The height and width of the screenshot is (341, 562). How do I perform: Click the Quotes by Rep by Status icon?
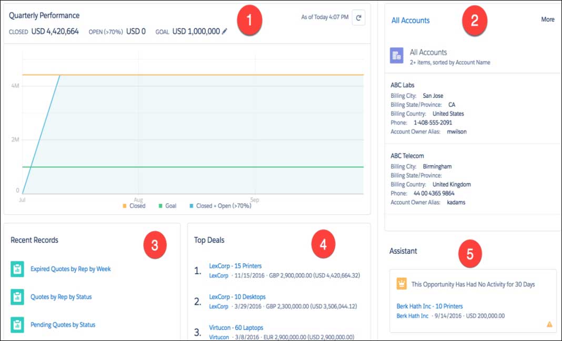tap(17, 297)
